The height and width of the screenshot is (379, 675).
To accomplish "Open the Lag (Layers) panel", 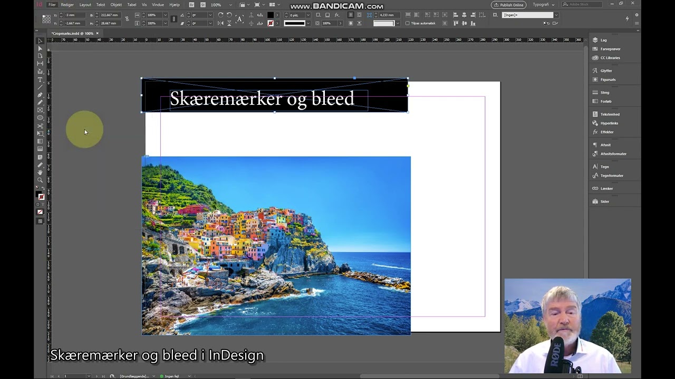I will [603, 40].
